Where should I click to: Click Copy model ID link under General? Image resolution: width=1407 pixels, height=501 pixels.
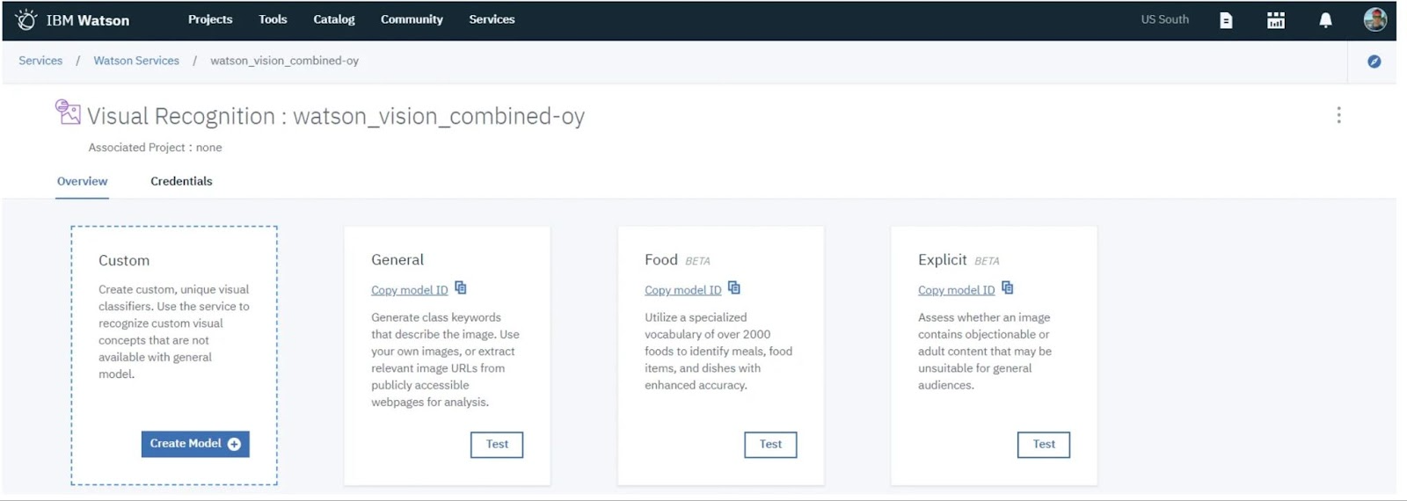point(409,290)
